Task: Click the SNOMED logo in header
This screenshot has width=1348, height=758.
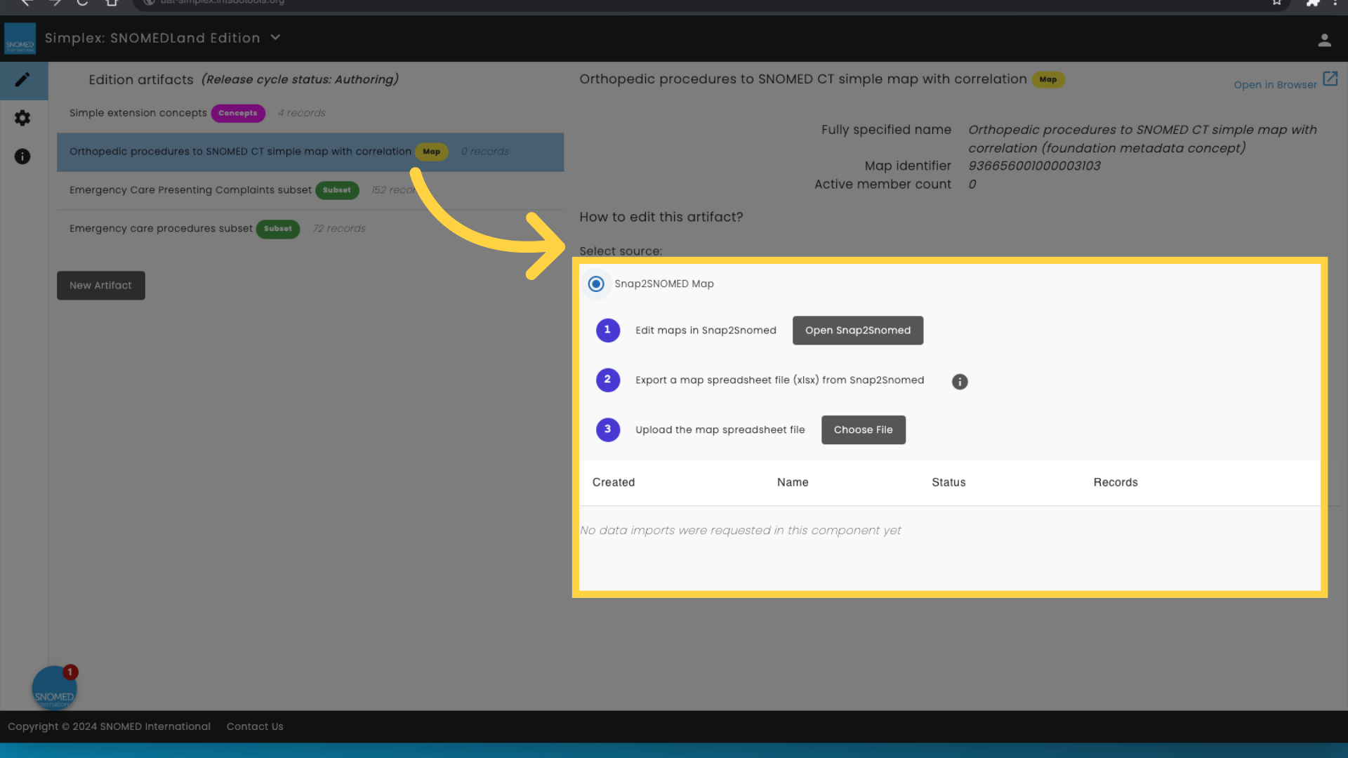Action: coord(20,39)
